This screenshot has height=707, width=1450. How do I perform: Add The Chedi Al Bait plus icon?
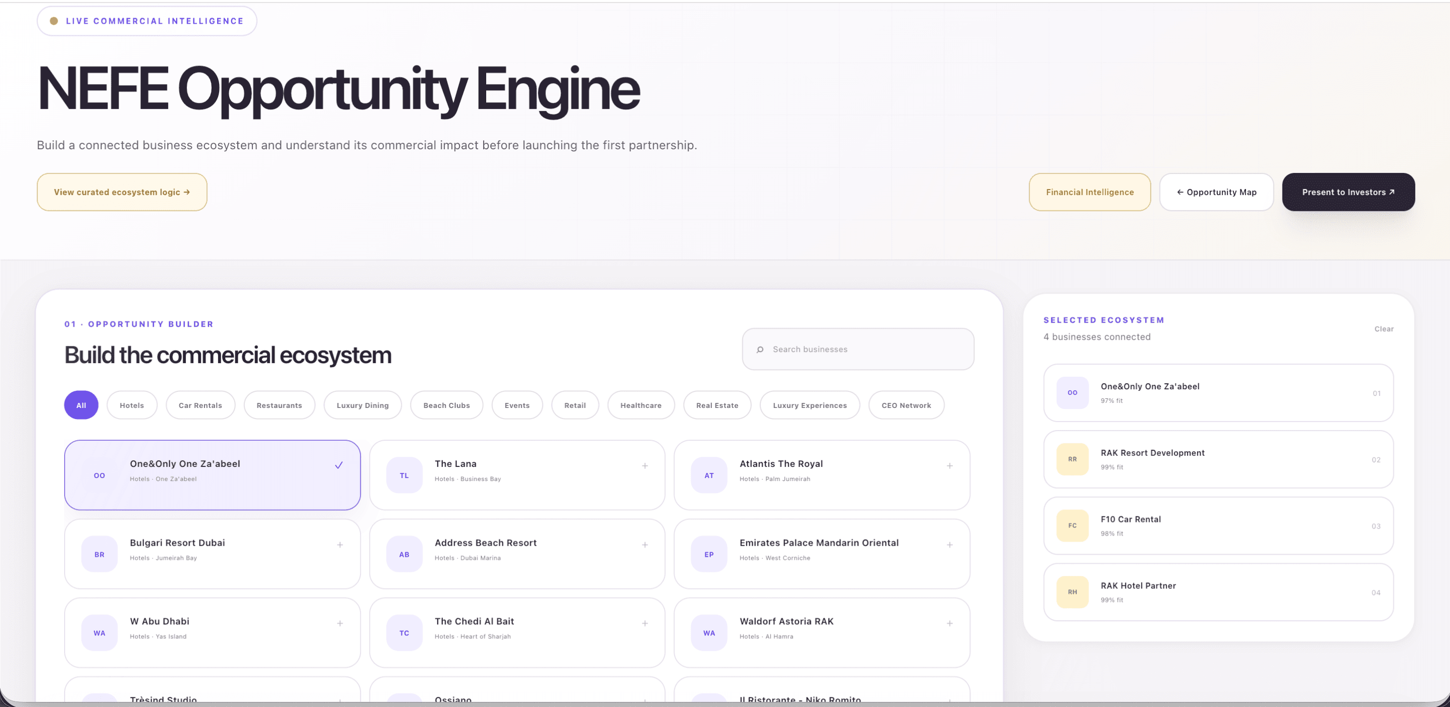[645, 623]
